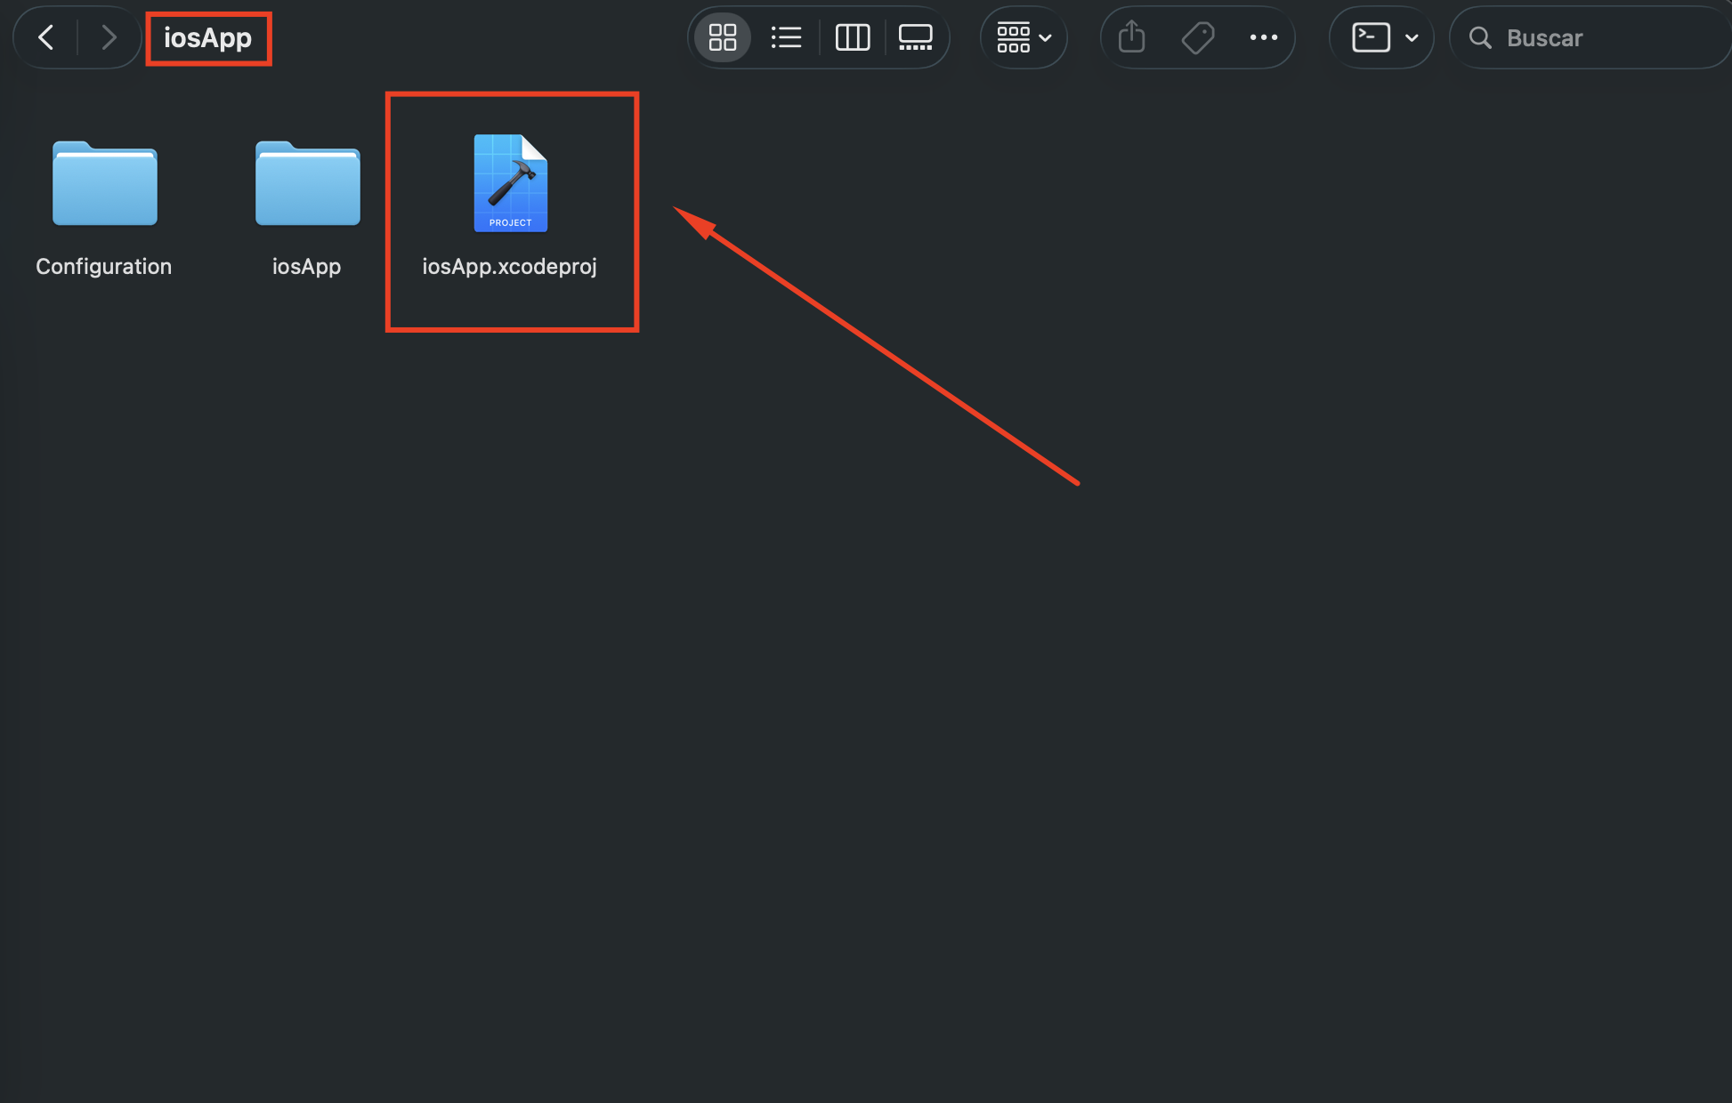The width and height of the screenshot is (1732, 1103).
Task: Click the iosApp window title in toolbar
Action: click(208, 37)
